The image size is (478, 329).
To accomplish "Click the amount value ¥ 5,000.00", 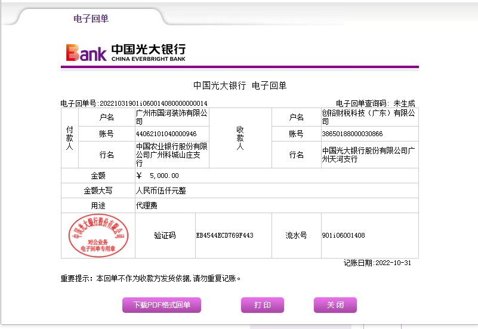I will (x=158, y=176).
